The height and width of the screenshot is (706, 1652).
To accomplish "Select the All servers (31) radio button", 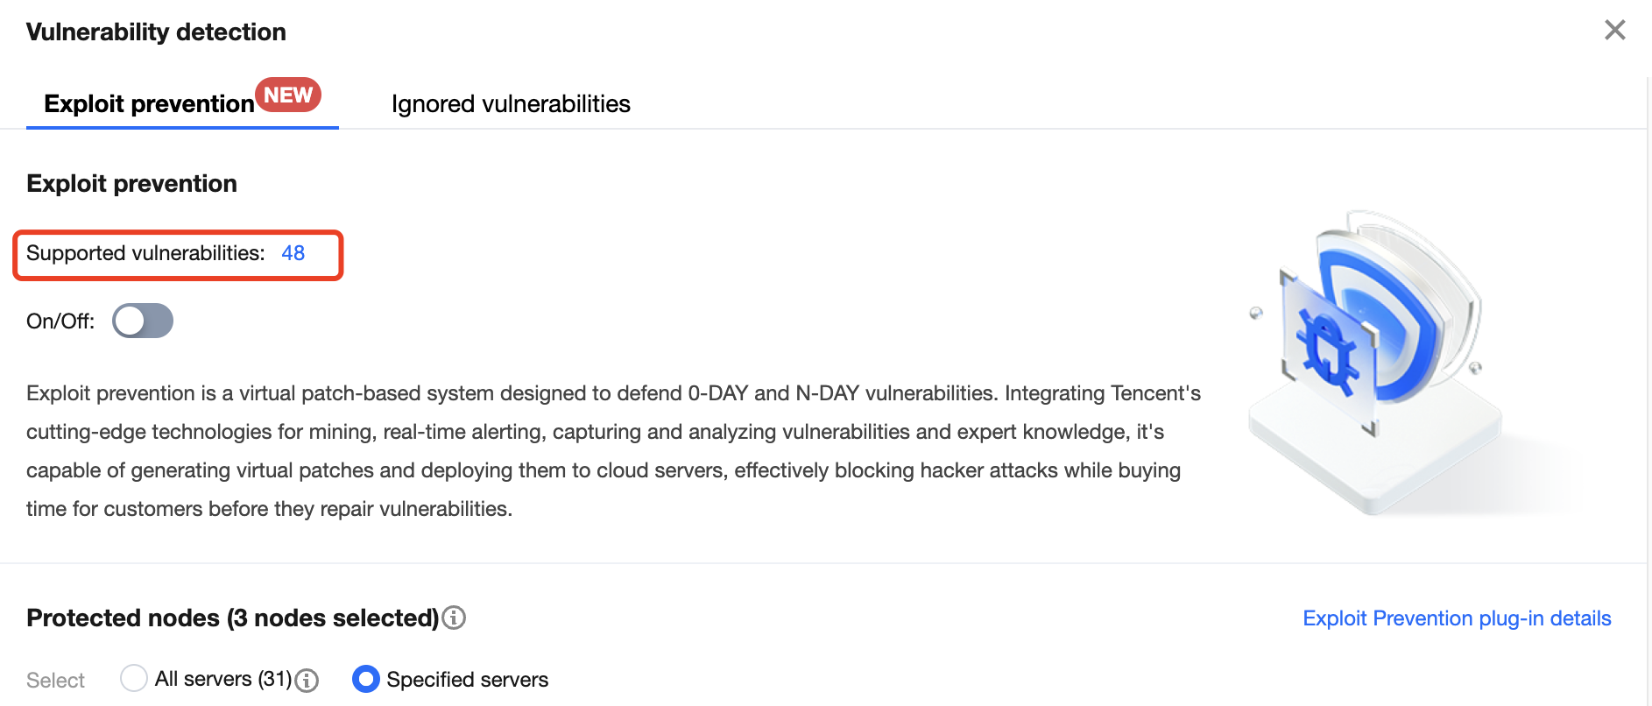I will point(134,679).
